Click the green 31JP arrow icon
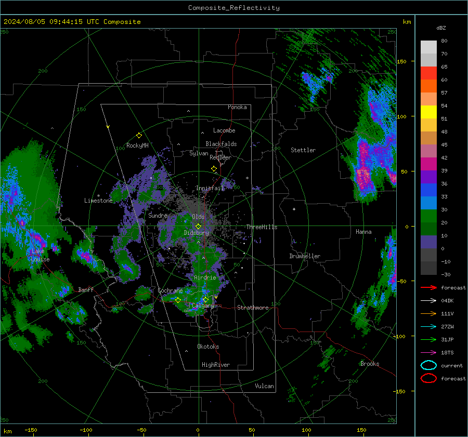 (428, 339)
